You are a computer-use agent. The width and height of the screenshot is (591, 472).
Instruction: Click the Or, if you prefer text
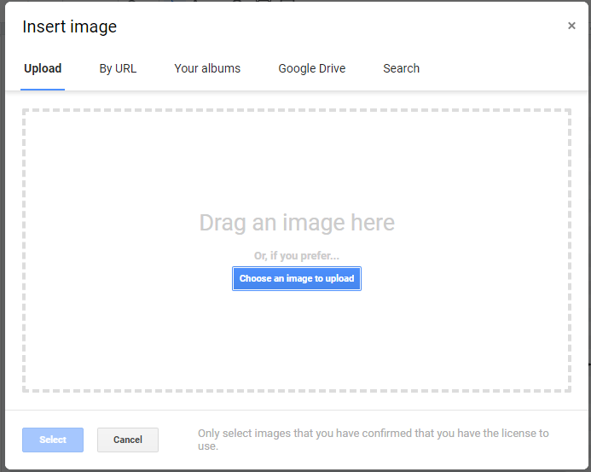pyautogui.click(x=297, y=256)
